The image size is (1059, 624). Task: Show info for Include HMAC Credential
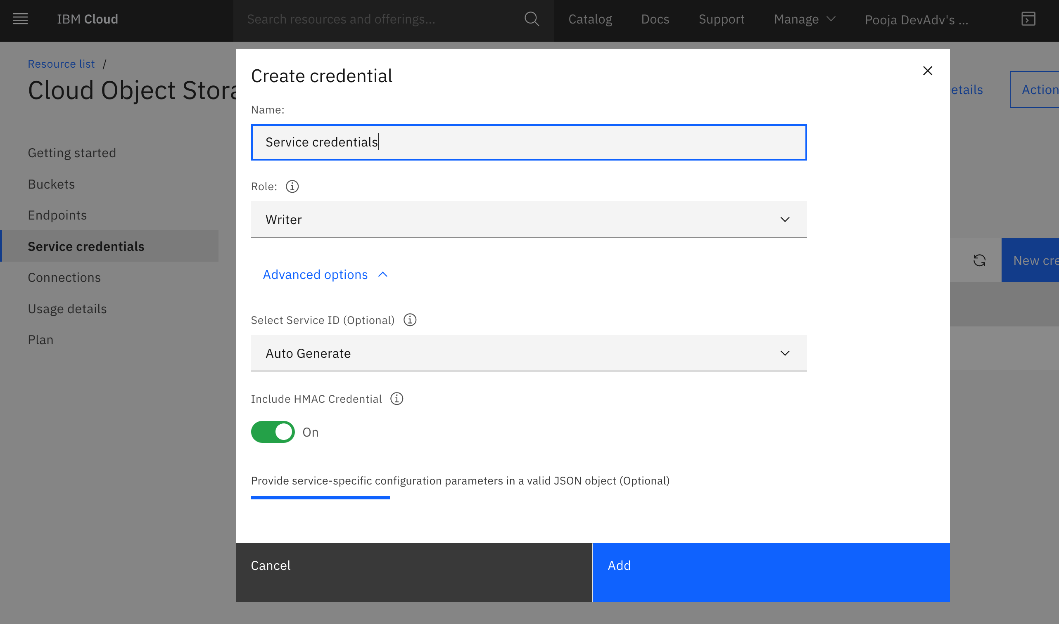[397, 399]
